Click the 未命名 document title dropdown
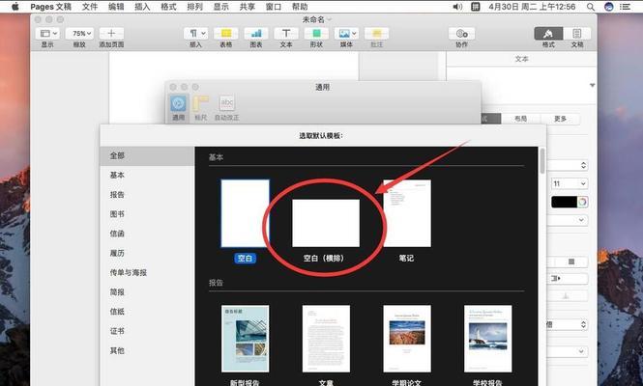The height and width of the screenshot is (386, 643). pos(317,19)
